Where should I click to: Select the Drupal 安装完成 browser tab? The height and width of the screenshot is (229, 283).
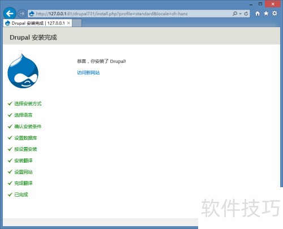[37, 23]
